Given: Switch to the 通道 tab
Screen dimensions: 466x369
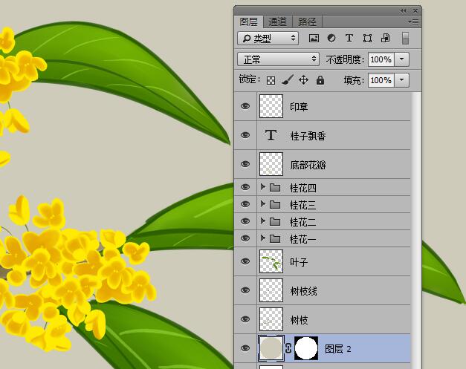Looking at the screenshot, I should click(x=277, y=22).
